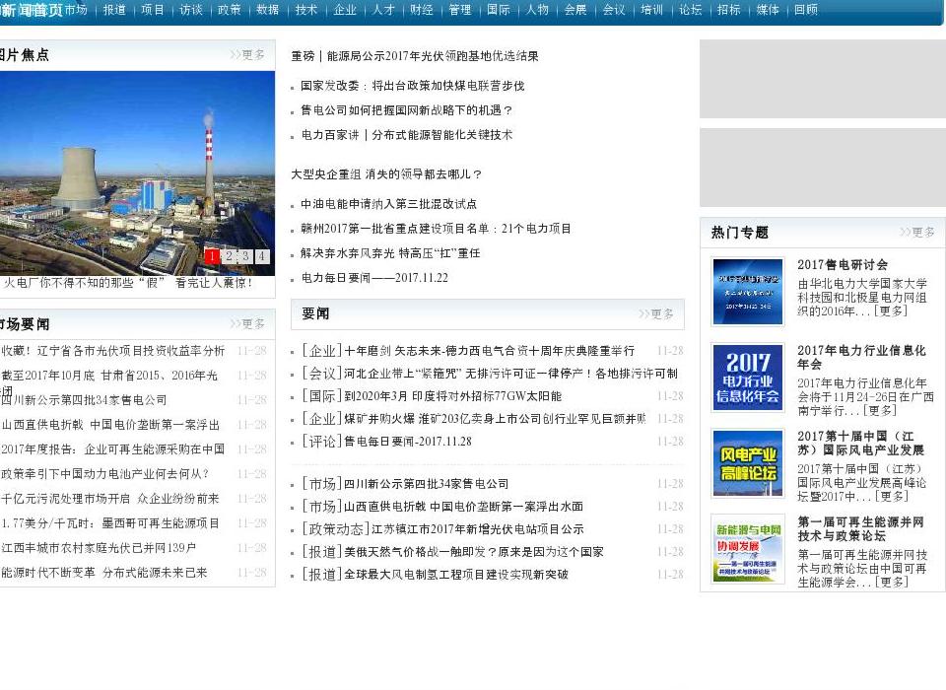Open the 新能源与电网协调发展 thumbnail
Image resolution: width=946 pixels, height=690 pixels.
(x=748, y=549)
